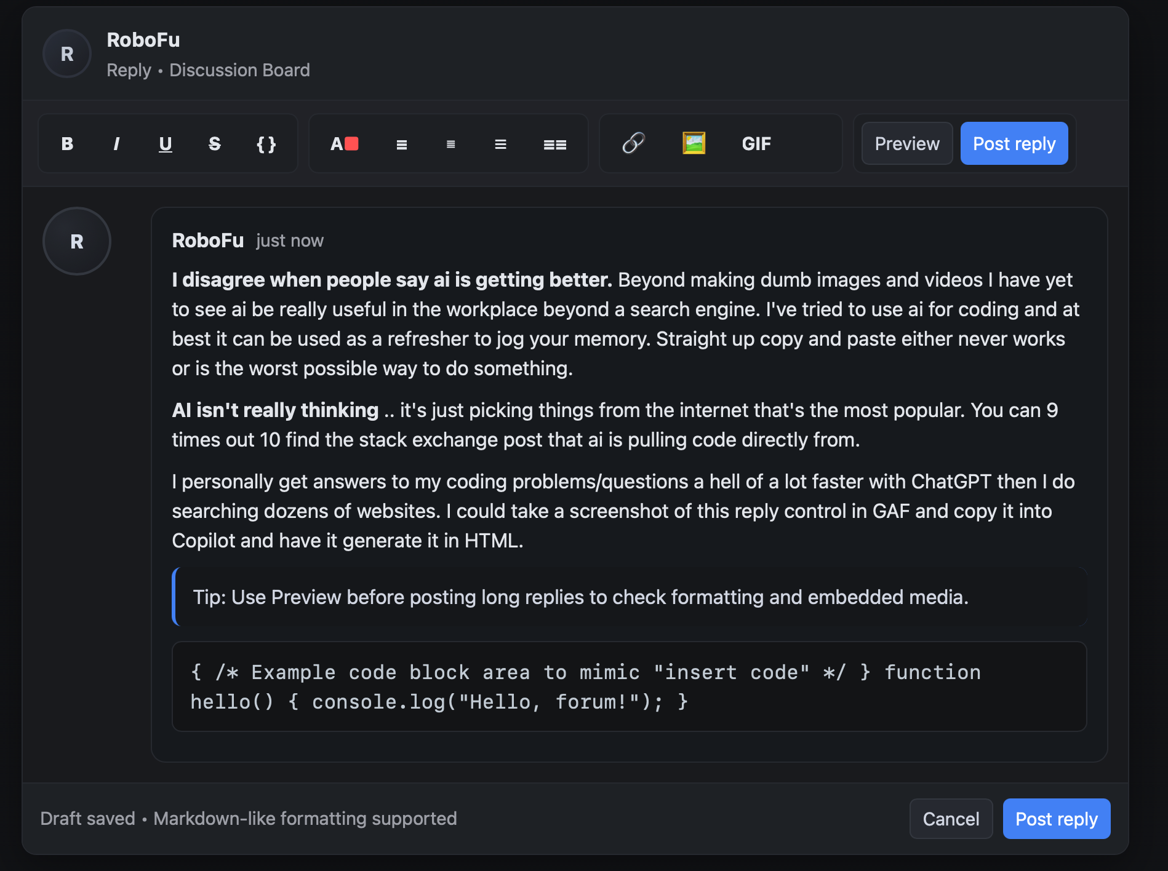Toggle bold formatting with the B icon

coord(67,144)
